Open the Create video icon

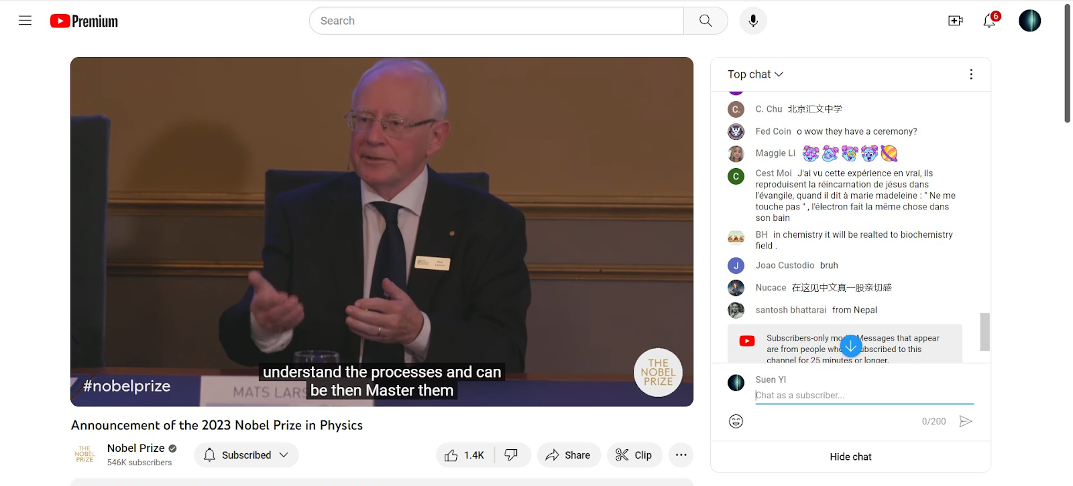pyautogui.click(x=955, y=21)
